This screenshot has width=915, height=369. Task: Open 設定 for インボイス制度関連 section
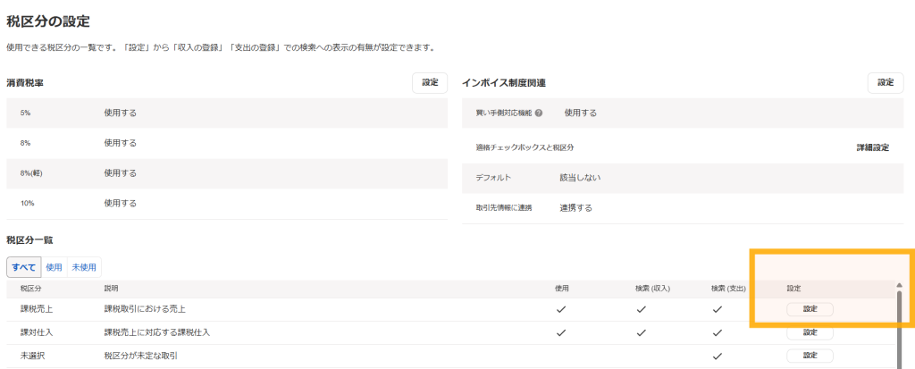tap(886, 83)
